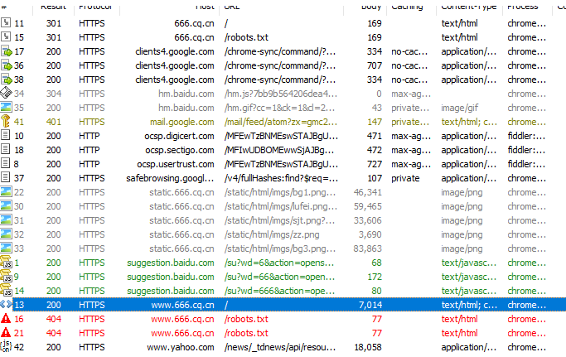Click the document icon of session 18
566x357 pixels.
click(x=6, y=149)
